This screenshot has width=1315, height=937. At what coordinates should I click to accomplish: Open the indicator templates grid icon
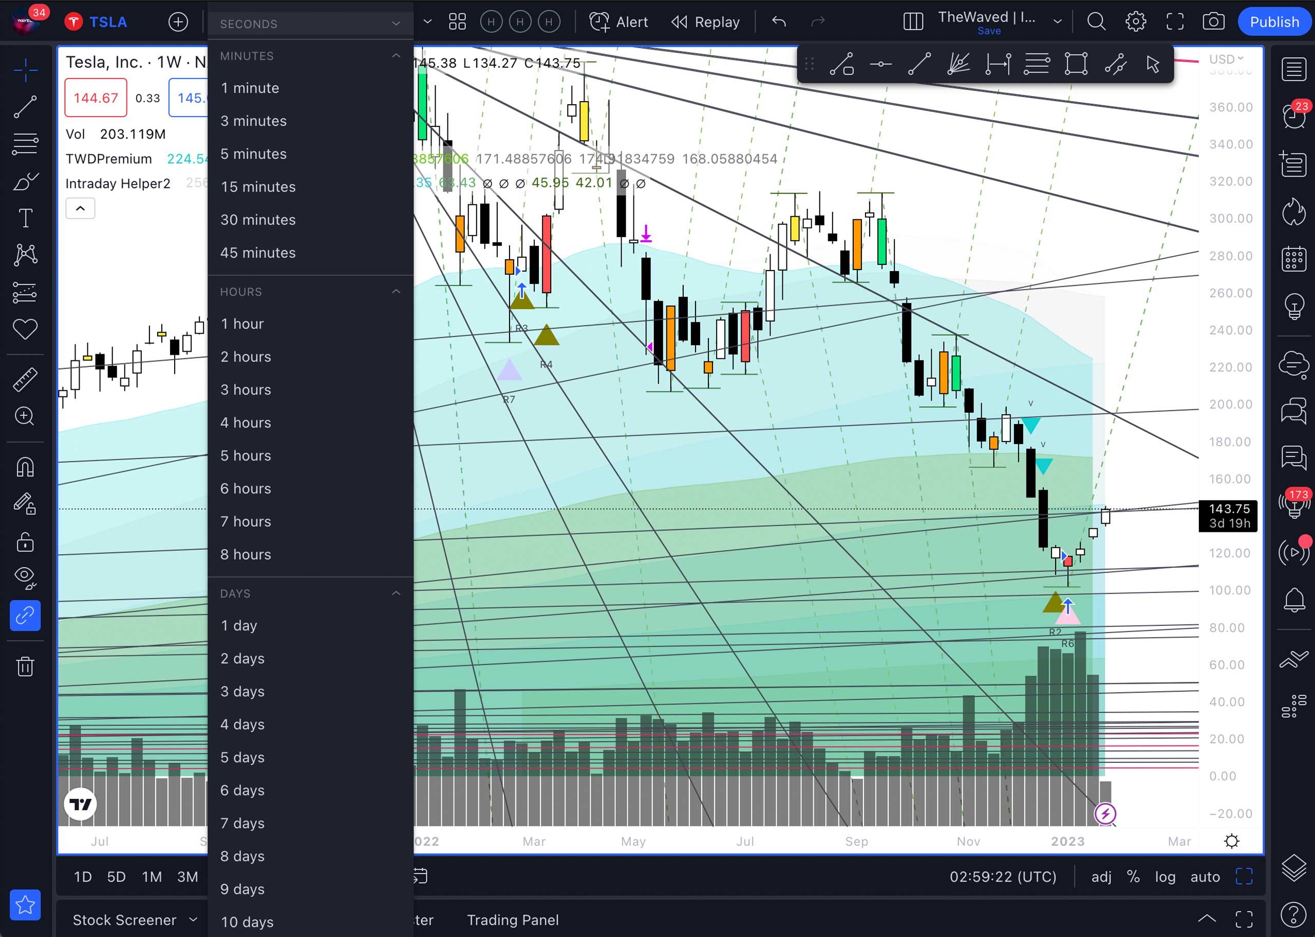[457, 22]
